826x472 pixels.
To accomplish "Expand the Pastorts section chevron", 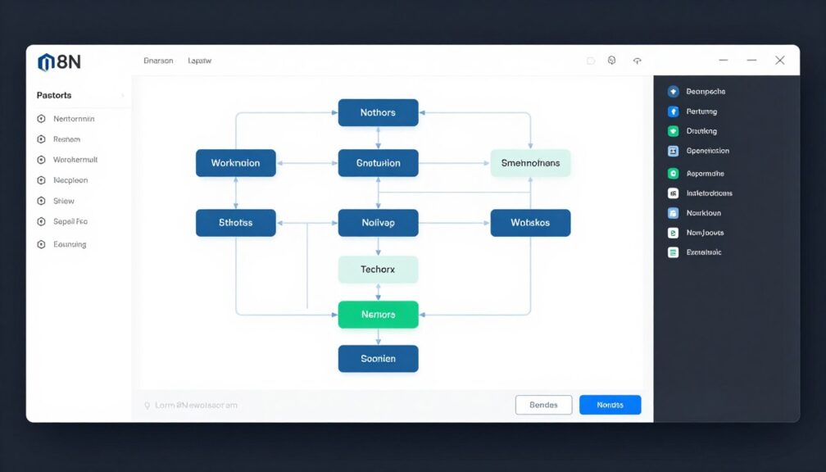I will (124, 95).
